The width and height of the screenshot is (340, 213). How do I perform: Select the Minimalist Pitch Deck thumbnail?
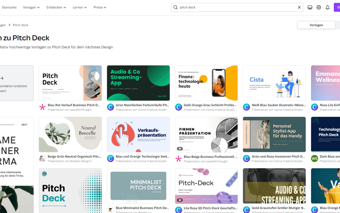[138, 186]
